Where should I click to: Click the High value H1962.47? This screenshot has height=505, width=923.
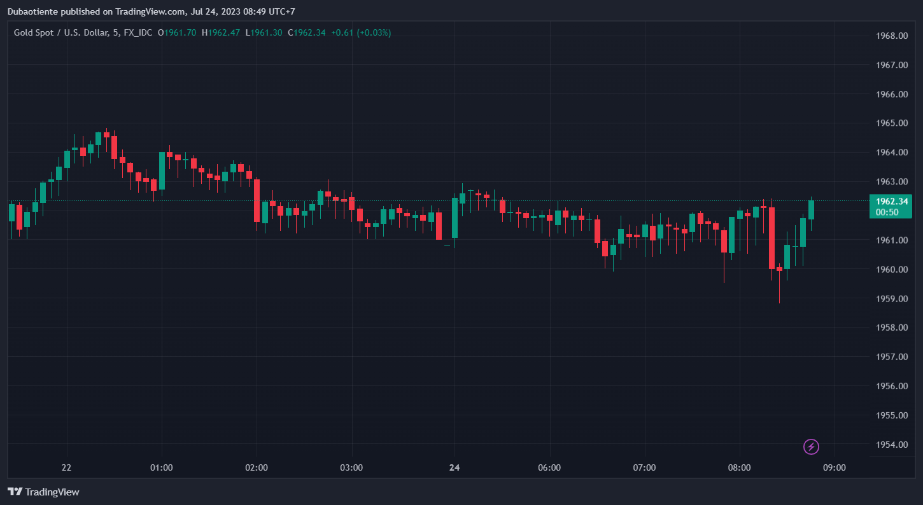[x=221, y=32]
